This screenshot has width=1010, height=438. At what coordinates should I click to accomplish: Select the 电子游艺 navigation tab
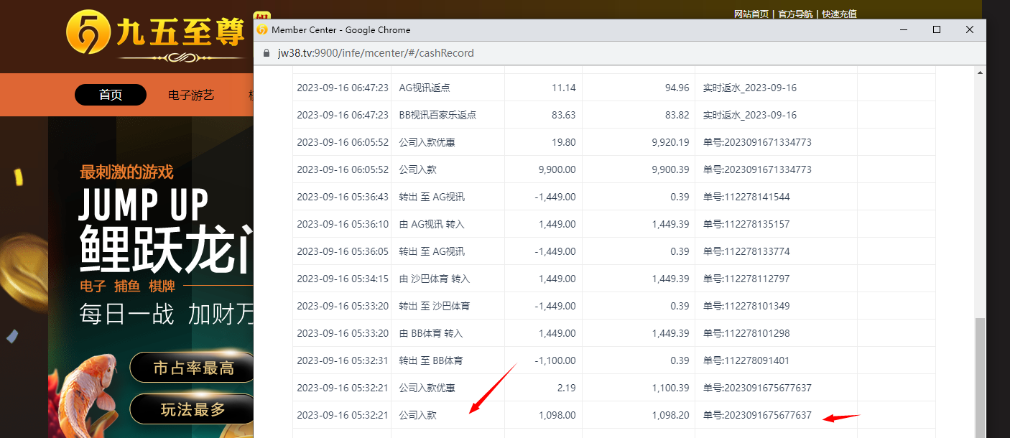tap(191, 95)
